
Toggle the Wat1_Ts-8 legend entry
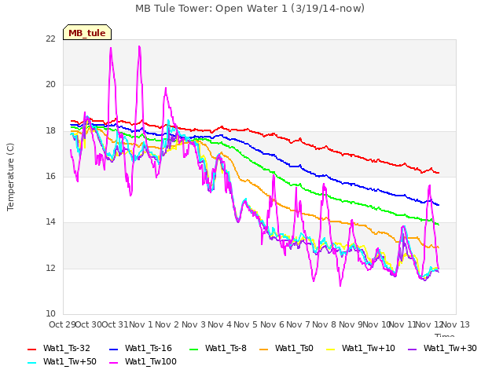pyautogui.click(x=218, y=348)
